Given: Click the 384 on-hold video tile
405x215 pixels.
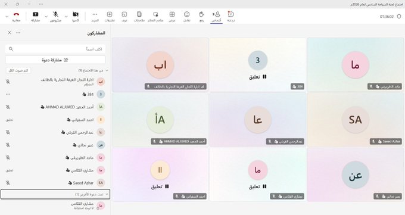Looking at the screenshot, I should (x=258, y=64).
